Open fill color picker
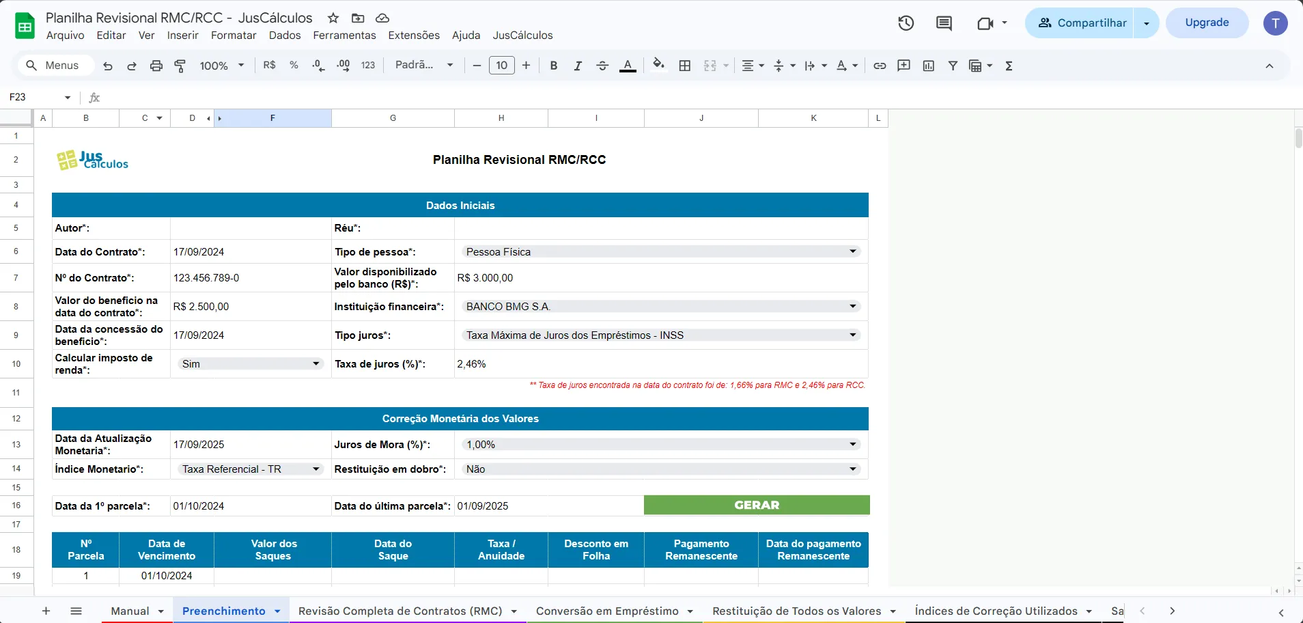The height and width of the screenshot is (623, 1303). [658, 64]
